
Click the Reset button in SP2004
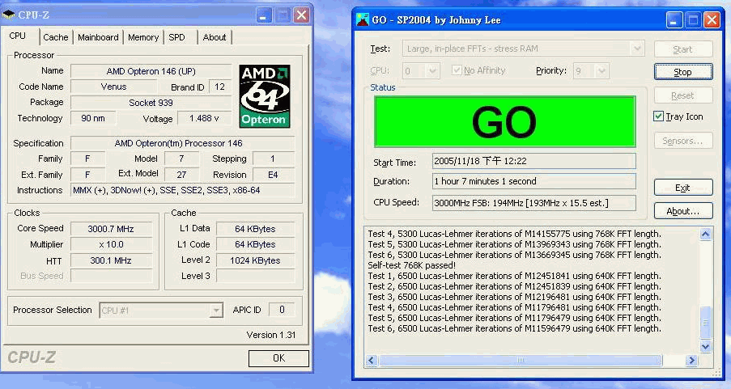(683, 95)
